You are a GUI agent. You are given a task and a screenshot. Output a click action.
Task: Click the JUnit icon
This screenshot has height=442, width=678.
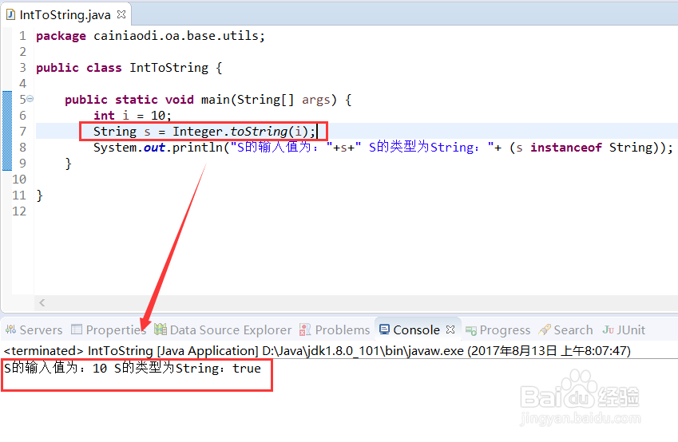pyautogui.click(x=609, y=330)
